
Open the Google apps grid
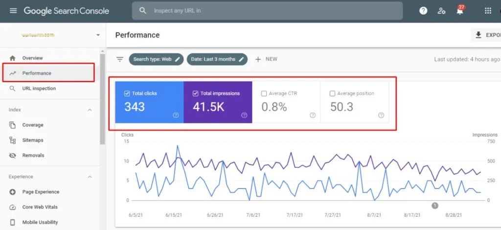pyautogui.click(x=488, y=11)
